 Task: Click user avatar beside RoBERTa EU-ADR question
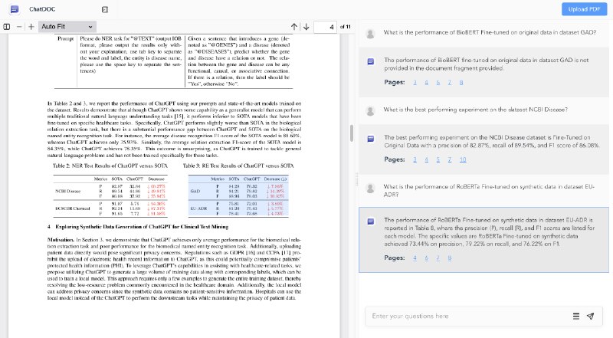(x=370, y=189)
